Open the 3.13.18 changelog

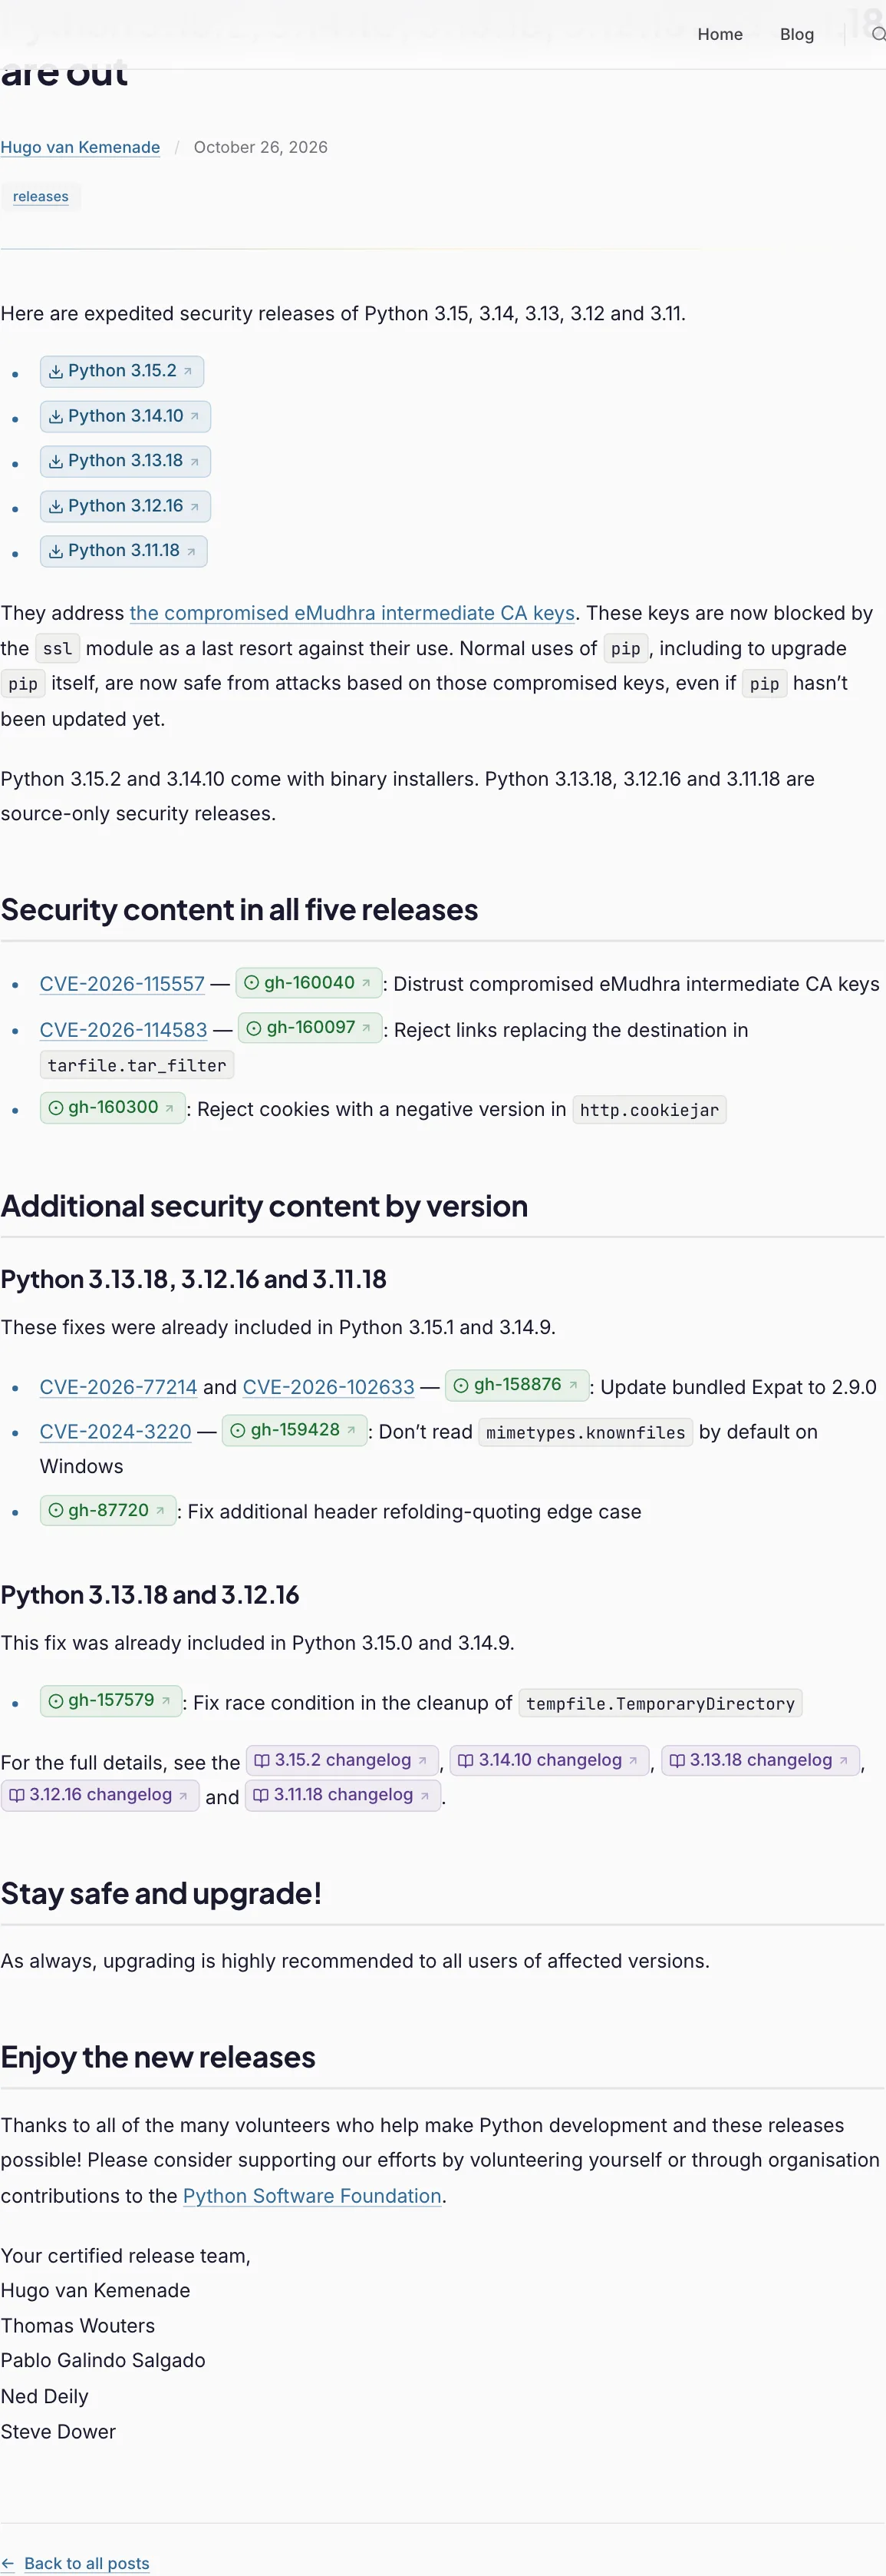click(760, 1761)
